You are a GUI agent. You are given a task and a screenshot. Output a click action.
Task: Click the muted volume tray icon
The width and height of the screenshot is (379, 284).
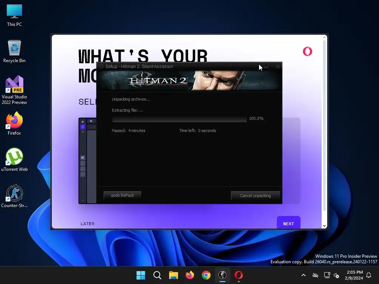click(336, 275)
